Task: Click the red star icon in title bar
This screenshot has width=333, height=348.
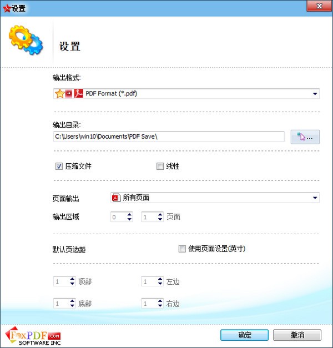Action: click(7, 8)
